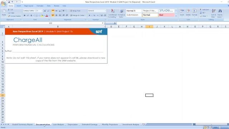Apply percent style

94,15
